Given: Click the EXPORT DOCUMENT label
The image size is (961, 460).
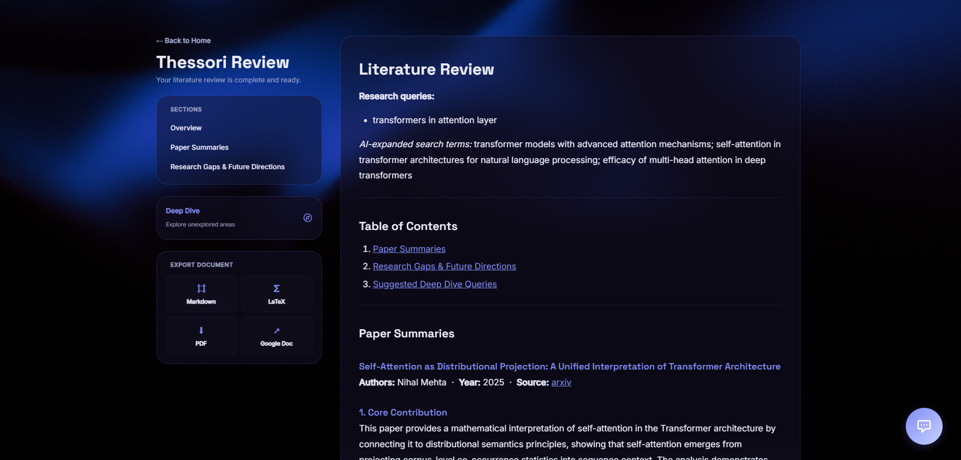Looking at the screenshot, I should point(201,265).
